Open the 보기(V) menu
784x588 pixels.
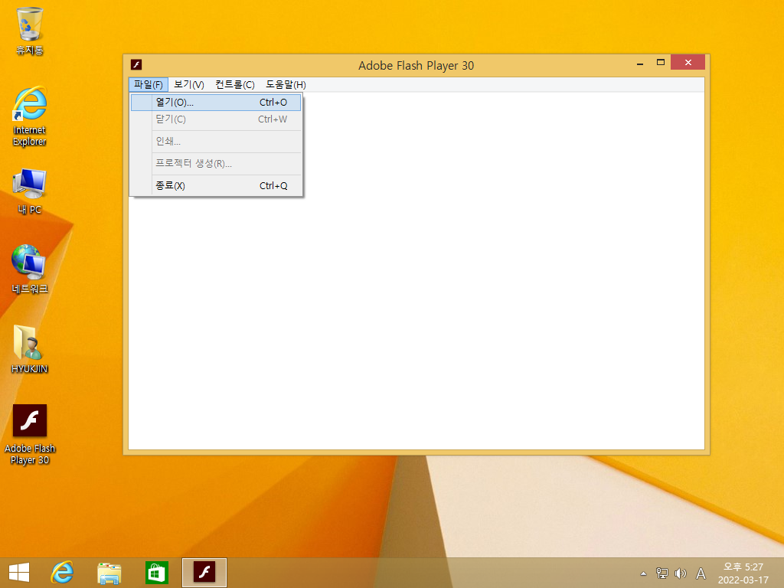(189, 84)
